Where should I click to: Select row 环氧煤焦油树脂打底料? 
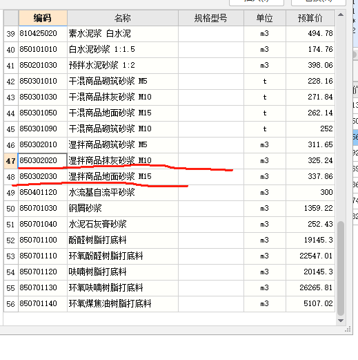tap(169, 304)
